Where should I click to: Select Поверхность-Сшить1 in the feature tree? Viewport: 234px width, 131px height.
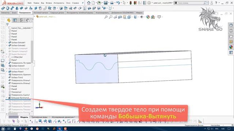click(20, 95)
